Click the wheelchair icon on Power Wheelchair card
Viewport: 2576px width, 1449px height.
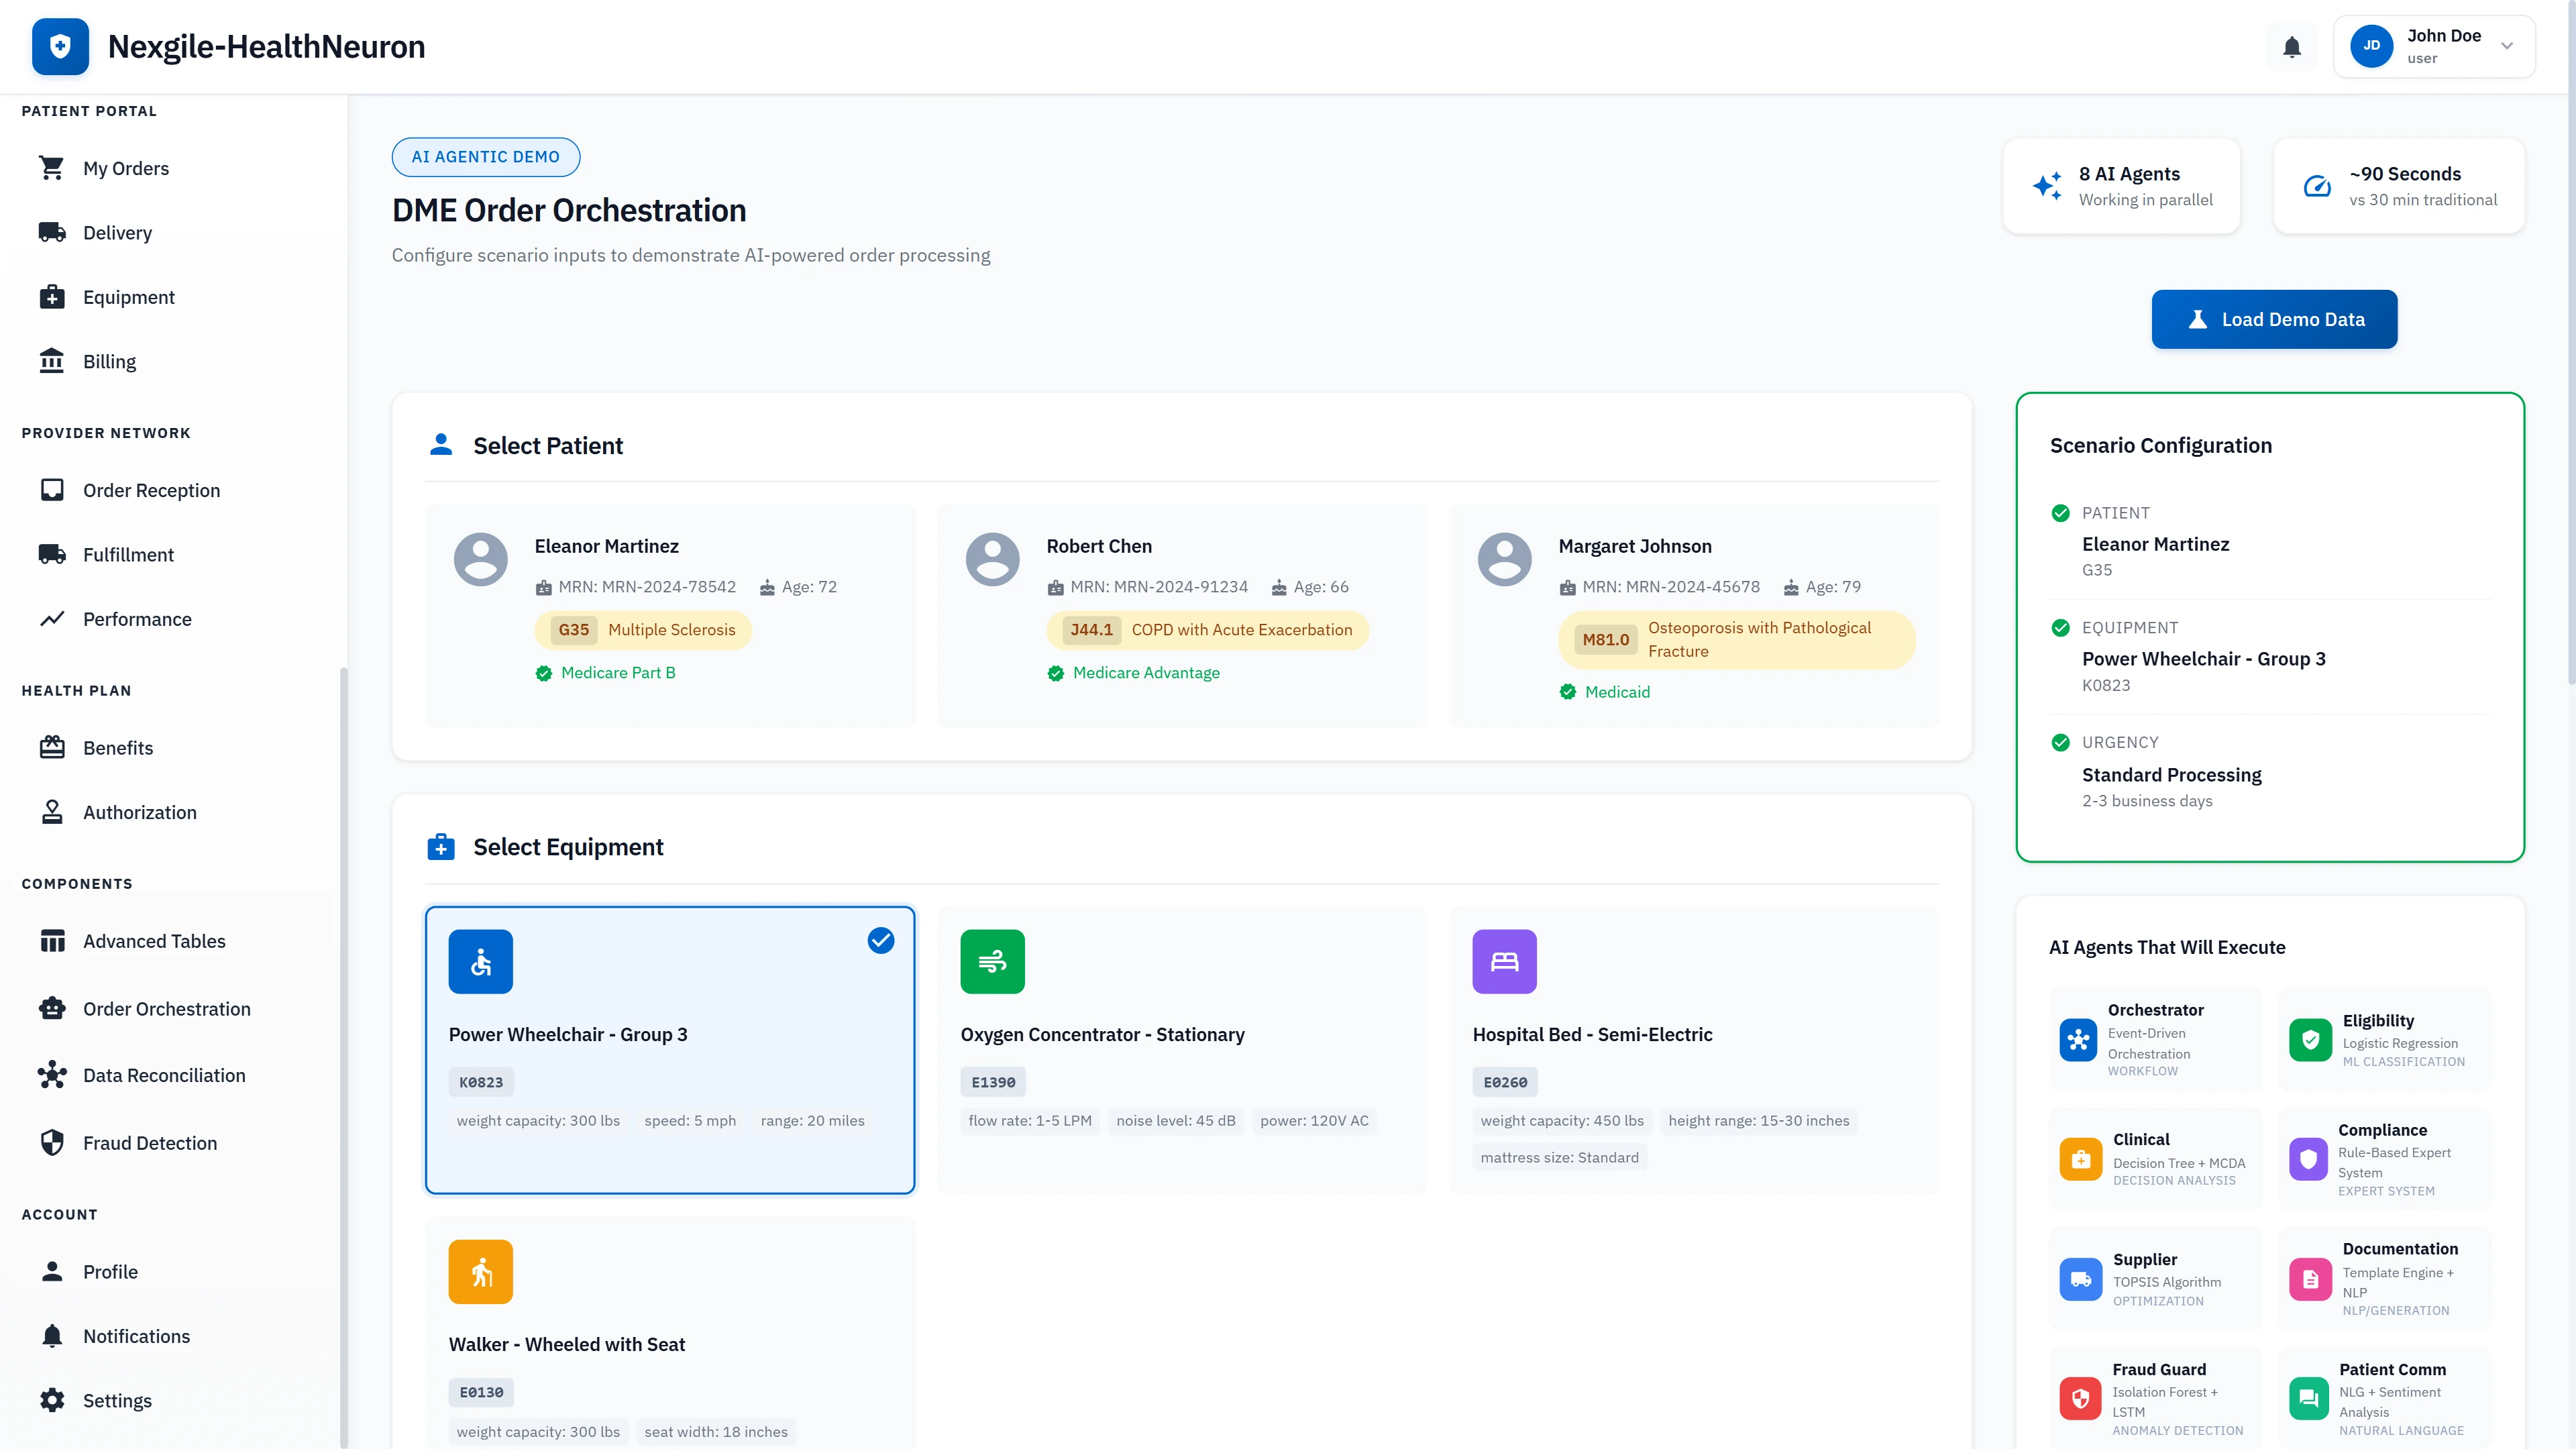[481, 961]
